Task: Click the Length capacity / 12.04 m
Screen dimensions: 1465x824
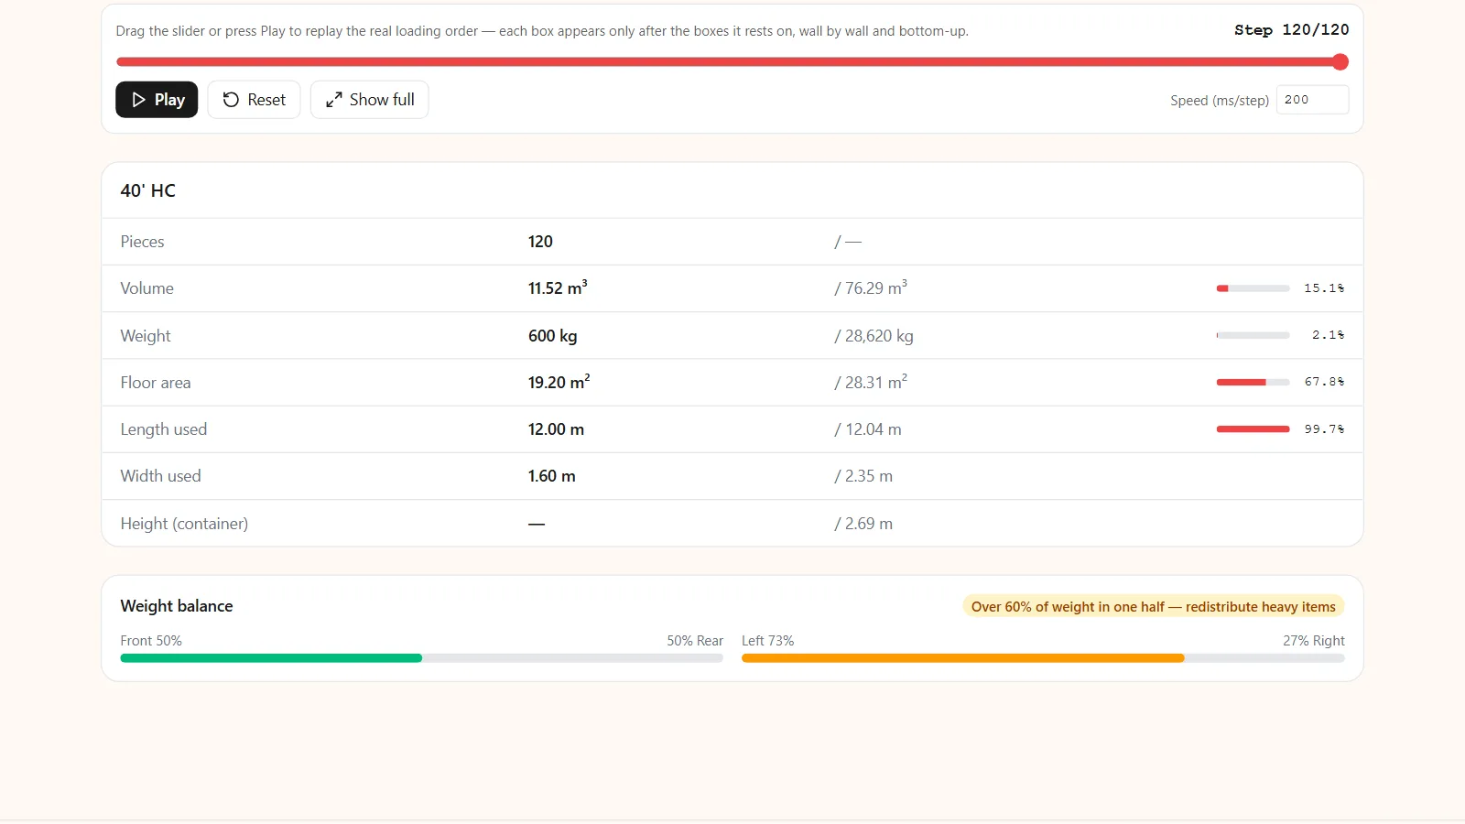Action: (868, 429)
